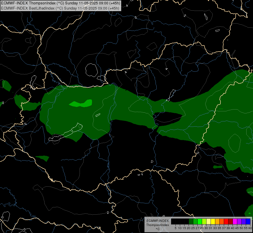Image resolution: width=253 pixels, height=233 pixels.
Task: Click the legend's ThompsonIndex label
Action: pos(158,225)
